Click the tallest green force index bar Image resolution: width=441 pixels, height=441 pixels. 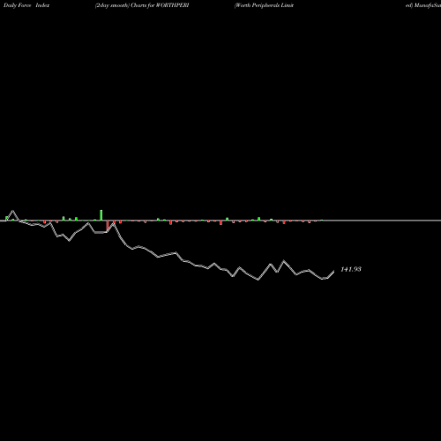click(101, 215)
